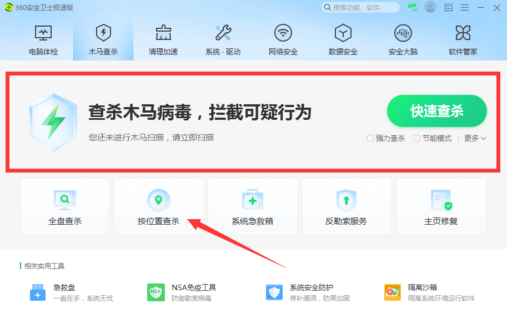The height and width of the screenshot is (319, 507).
Task: Open the 安全大脑 sound-wave icon
Action: coord(403,33)
